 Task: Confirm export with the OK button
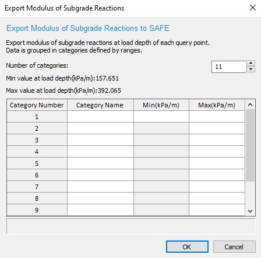(187, 247)
